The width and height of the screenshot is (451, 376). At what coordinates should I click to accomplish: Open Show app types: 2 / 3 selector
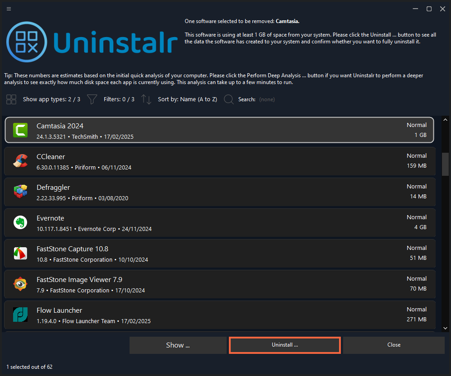tap(51, 99)
